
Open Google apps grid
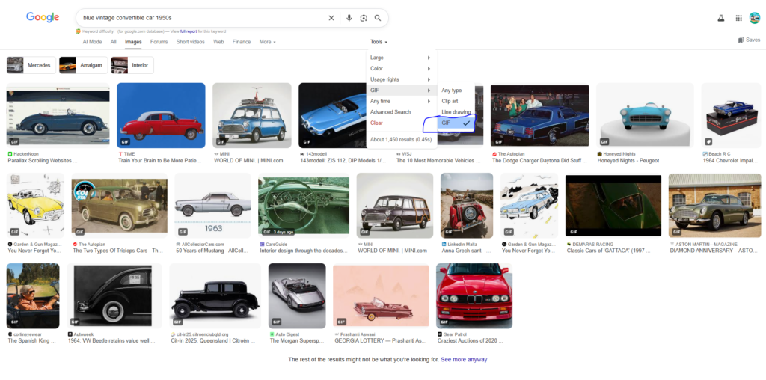(738, 18)
